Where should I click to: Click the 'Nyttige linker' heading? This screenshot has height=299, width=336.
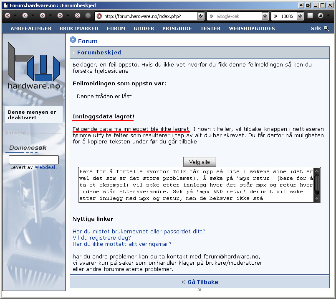click(93, 219)
